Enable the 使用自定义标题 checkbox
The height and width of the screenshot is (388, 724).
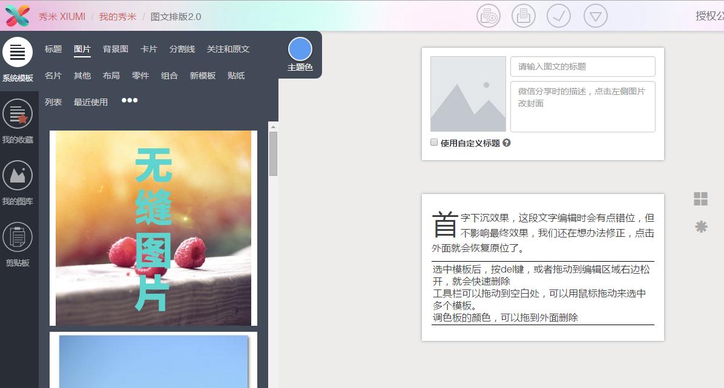433,141
